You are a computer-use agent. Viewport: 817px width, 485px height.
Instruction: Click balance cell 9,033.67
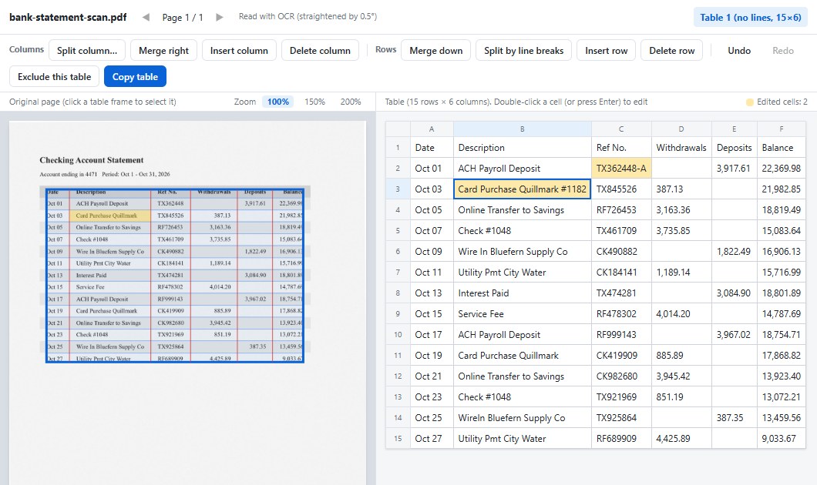(781, 439)
